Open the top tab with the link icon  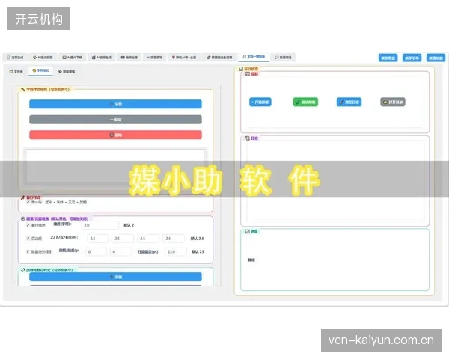click(219, 58)
